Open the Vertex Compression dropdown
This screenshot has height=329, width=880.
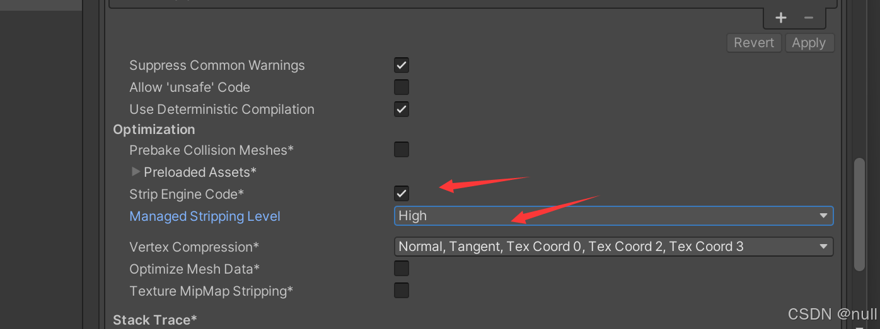(613, 247)
